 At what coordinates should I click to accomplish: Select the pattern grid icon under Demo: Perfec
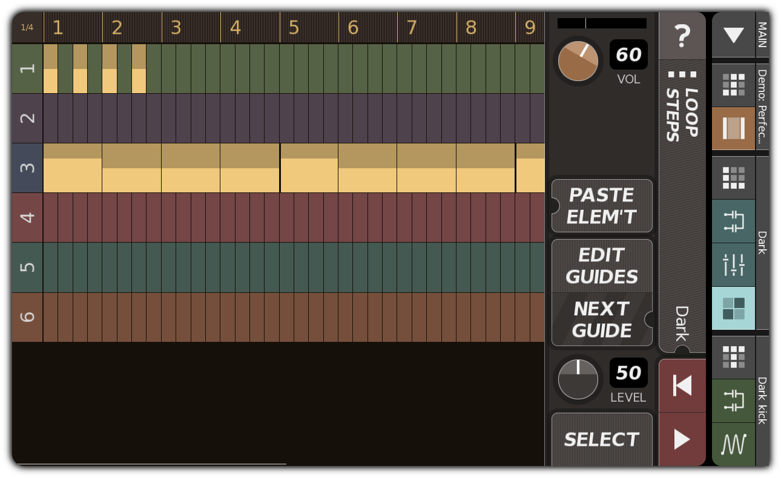(x=733, y=85)
